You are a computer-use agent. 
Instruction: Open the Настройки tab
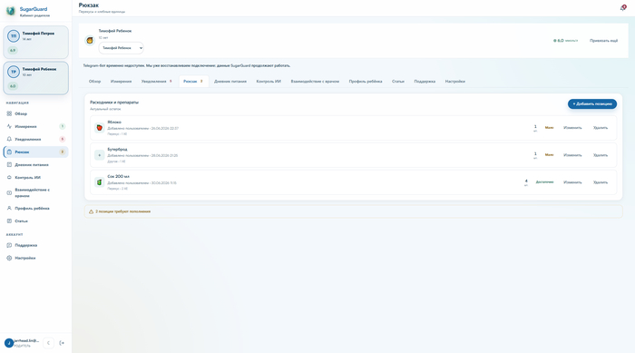pyautogui.click(x=455, y=82)
